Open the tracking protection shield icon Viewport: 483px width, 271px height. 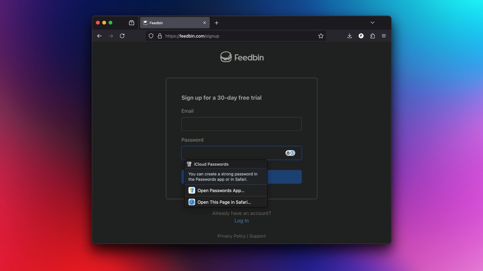coord(151,36)
